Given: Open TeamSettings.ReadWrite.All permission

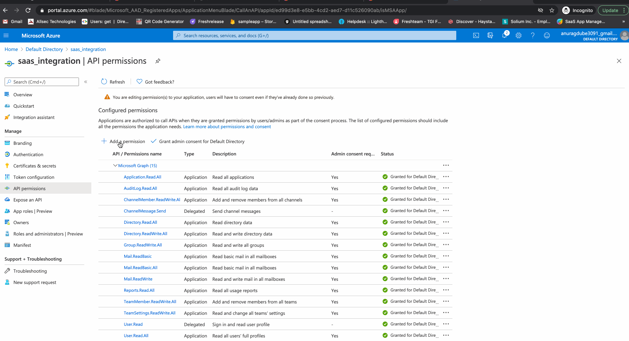Looking at the screenshot, I should [x=150, y=313].
